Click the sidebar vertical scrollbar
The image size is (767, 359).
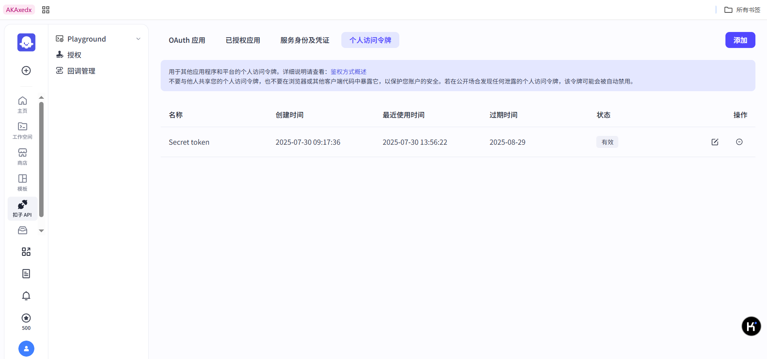point(41,160)
